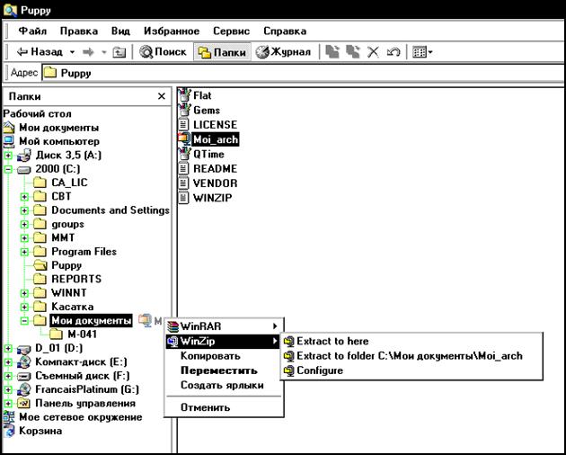Screen dimensions: 566x455
Task: Select the VENDOR text file icon
Action: [184, 183]
